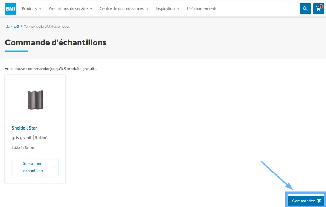Image resolution: width=326 pixels, height=207 pixels.
Task: Click the minus icon in Supprimer button
Action: click(x=54, y=167)
